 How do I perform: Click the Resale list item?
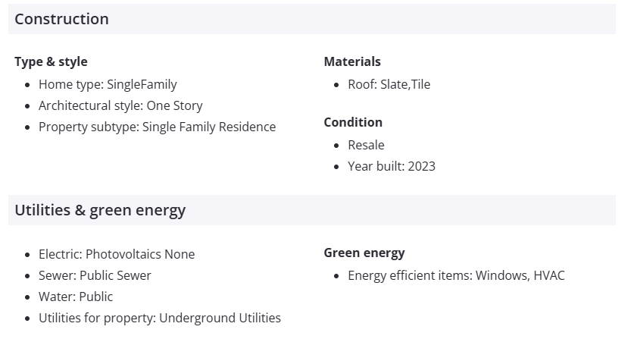(x=366, y=145)
